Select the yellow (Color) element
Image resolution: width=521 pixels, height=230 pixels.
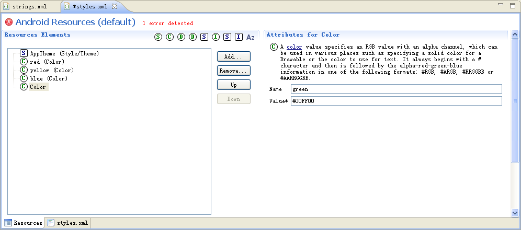click(47, 70)
